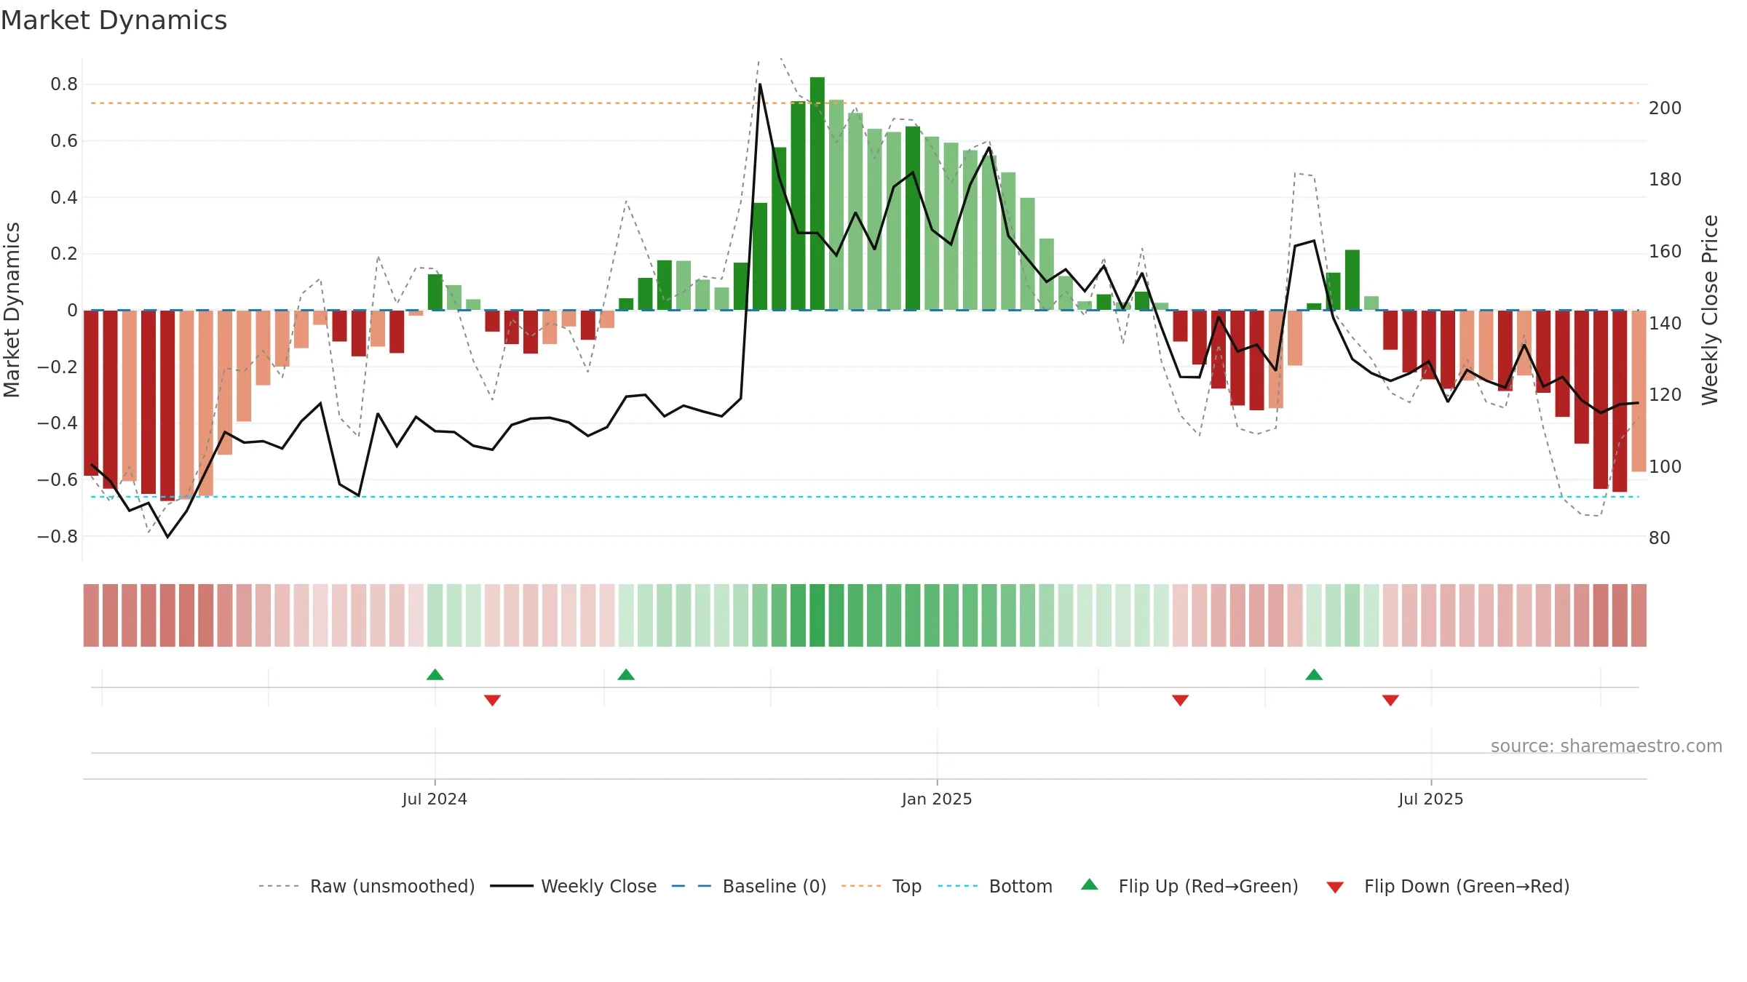Viewport: 1747px width, 982px height.
Task: Click the Market Dynamics chart title
Action: [114, 20]
